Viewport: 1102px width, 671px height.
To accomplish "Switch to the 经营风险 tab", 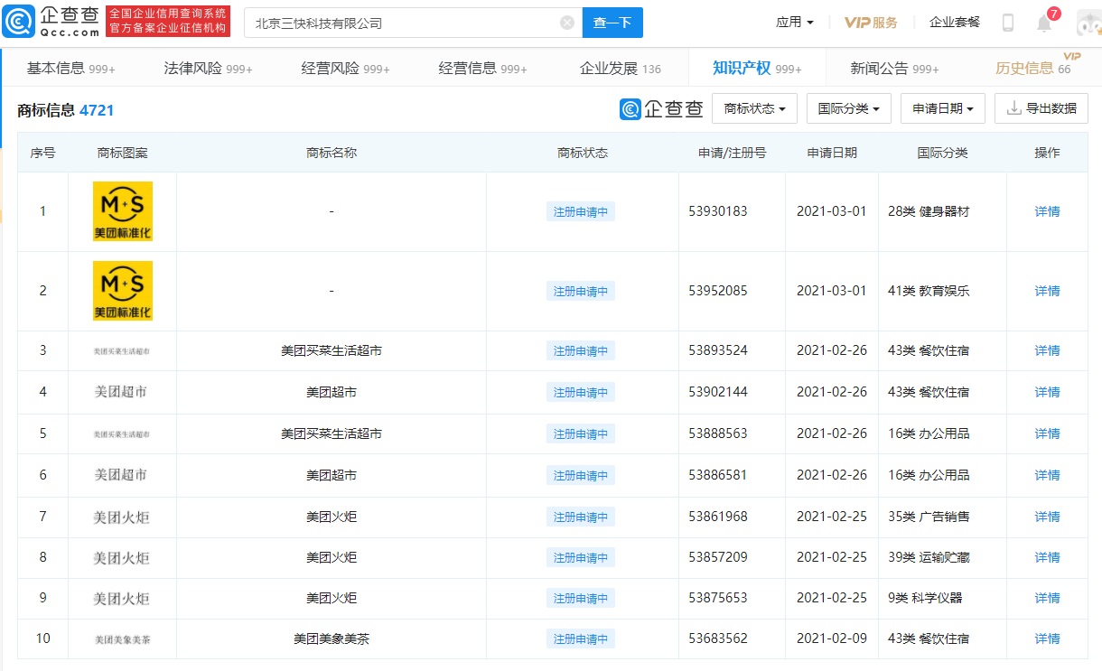I will point(345,69).
